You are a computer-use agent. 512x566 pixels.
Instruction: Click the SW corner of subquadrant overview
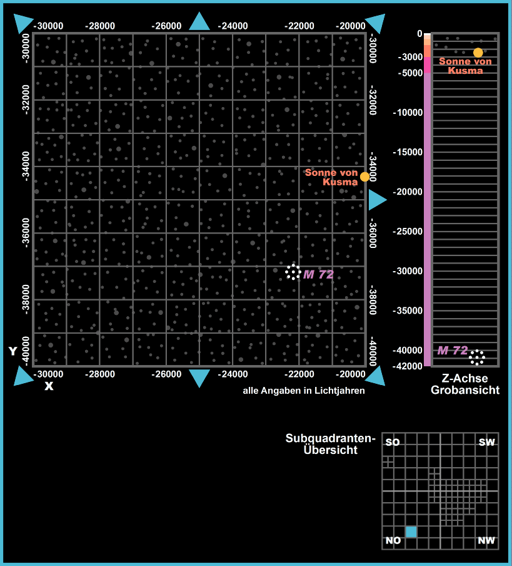[x=486, y=443]
